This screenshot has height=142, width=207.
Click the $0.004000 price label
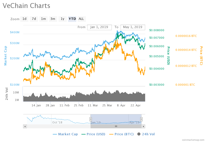[x=157, y=69]
